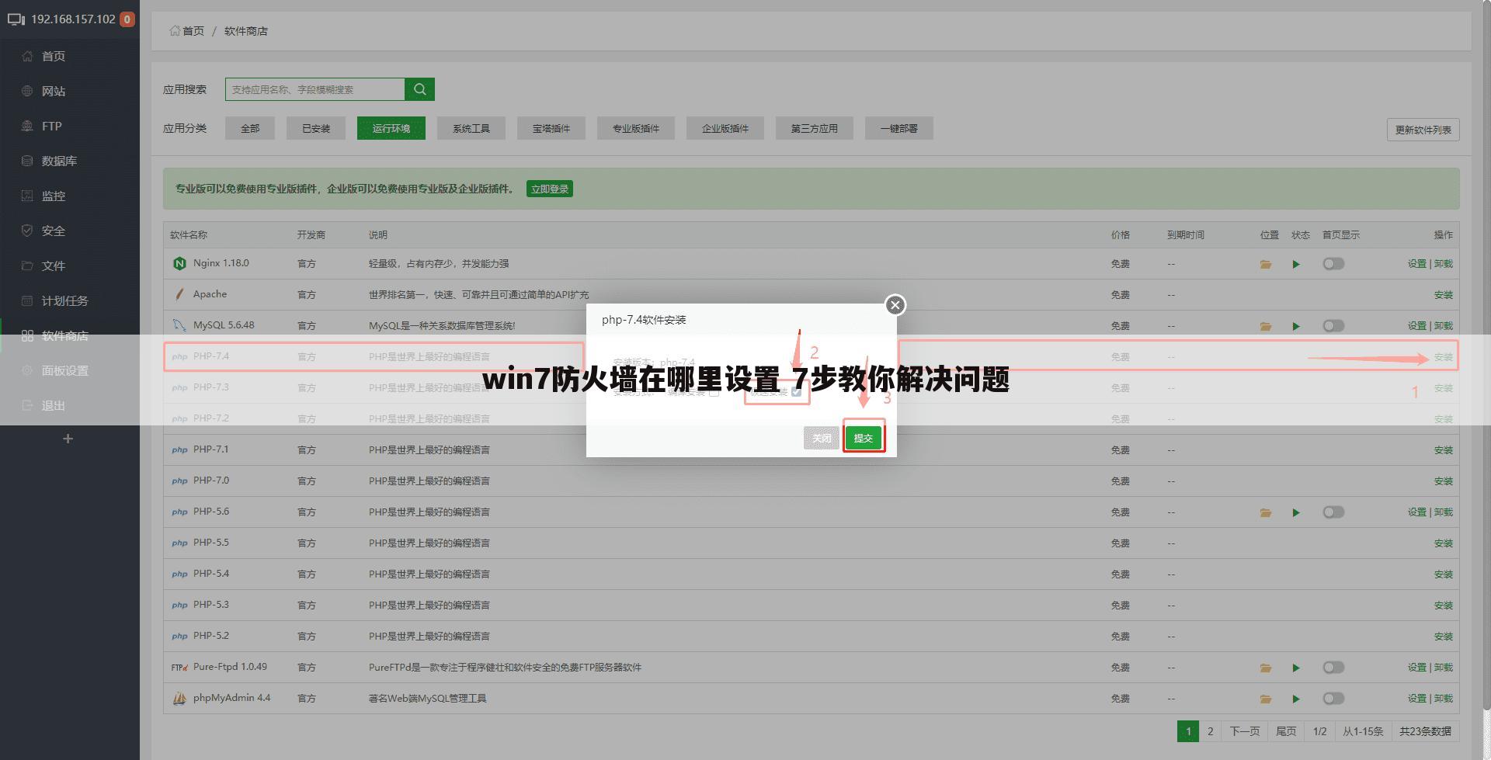Switch to the 已安装 category tab
The height and width of the screenshot is (760, 1491).
coord(316,128)
